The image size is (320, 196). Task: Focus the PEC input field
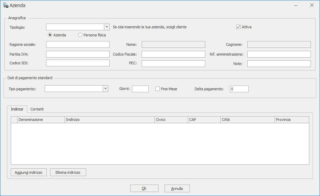point(173,64)
